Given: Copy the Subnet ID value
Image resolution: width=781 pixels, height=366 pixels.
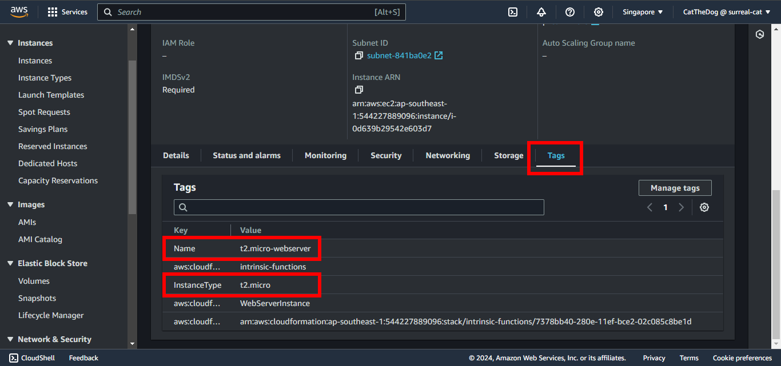Looking at the screenshot, I should pyautogui.click(x=358, y=56).
